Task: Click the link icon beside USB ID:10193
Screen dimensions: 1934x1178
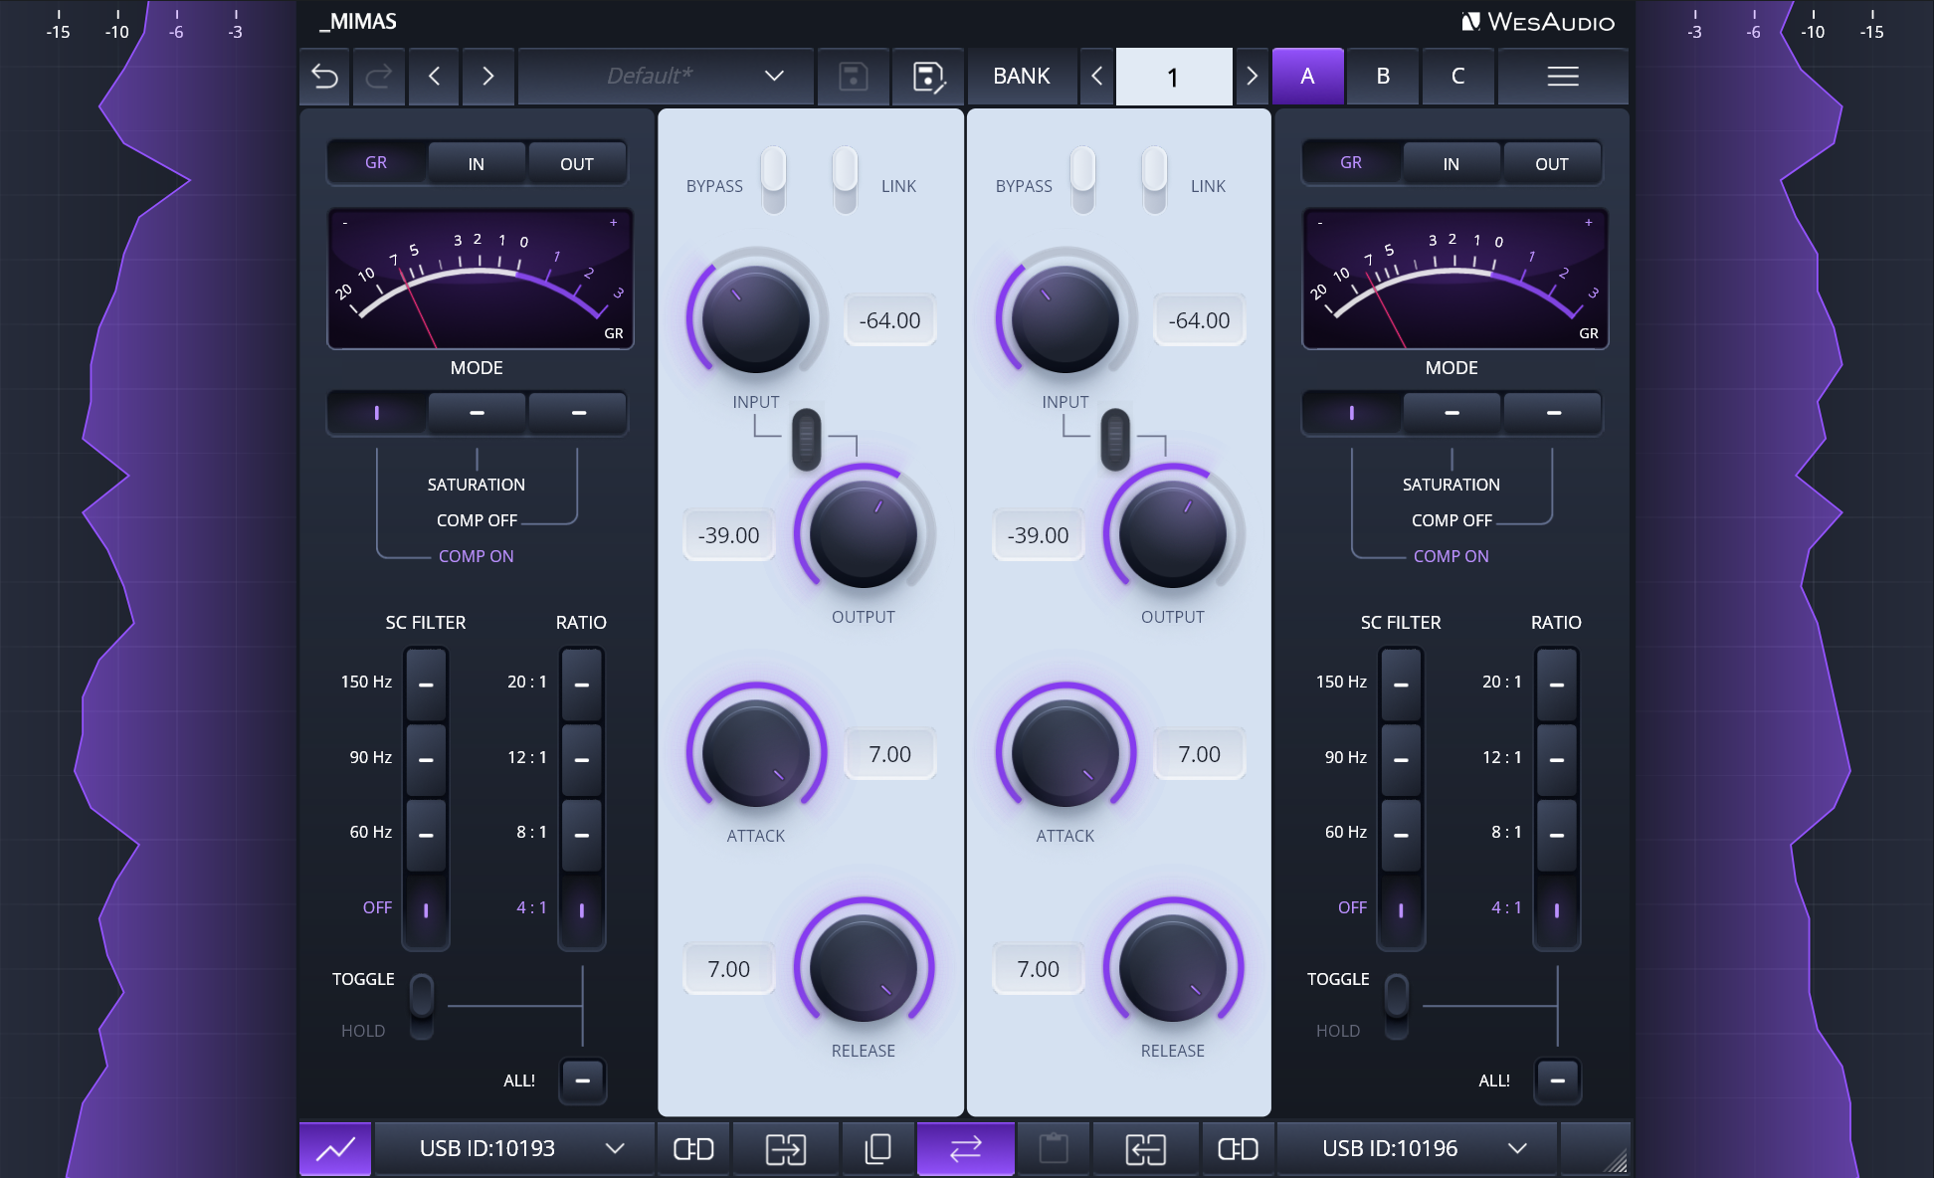Action: (693, 1149)
